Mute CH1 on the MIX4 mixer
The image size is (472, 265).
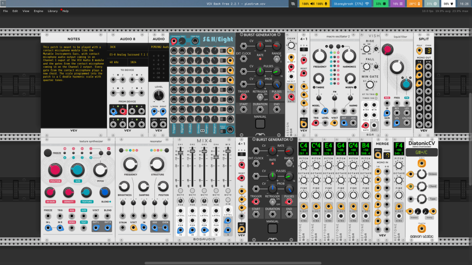(x=180, y=191)
